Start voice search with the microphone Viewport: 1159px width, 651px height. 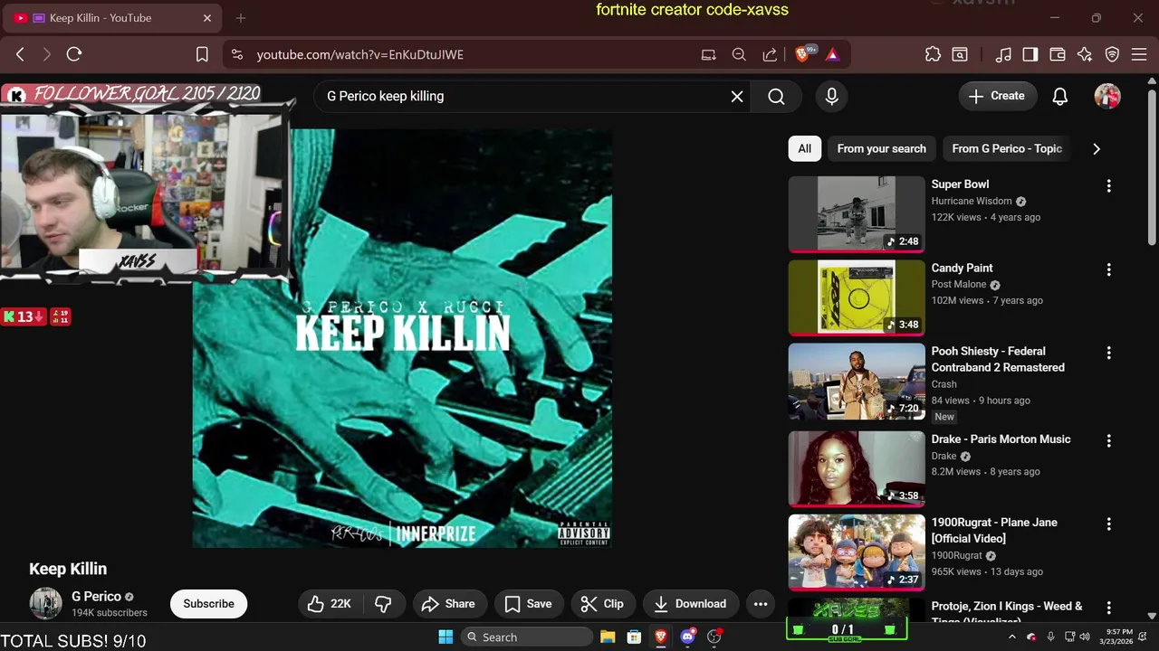tap(831, 96)
